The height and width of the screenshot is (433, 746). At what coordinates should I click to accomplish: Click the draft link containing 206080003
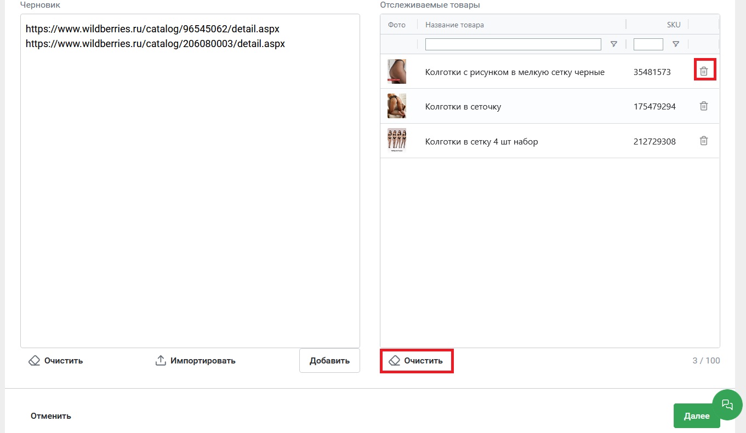pos(155,43)
